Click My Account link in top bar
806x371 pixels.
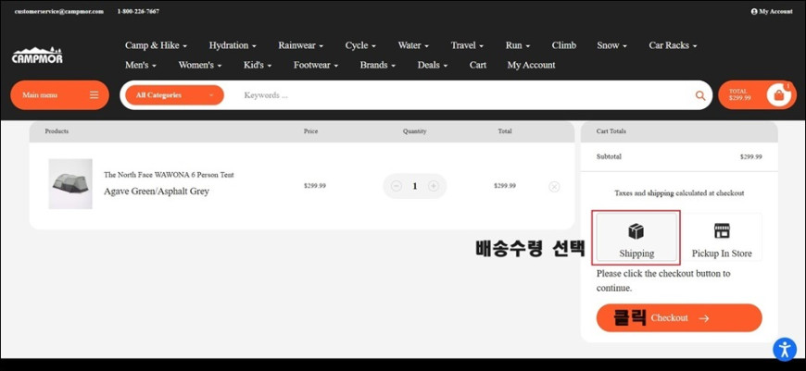[772, 11]
